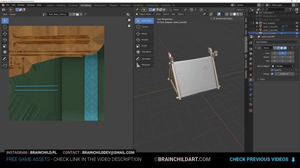300x168 pixels.
Task: Open the Tool properties tab above Render
Action: pyautogui.click(x=251, y=43)
